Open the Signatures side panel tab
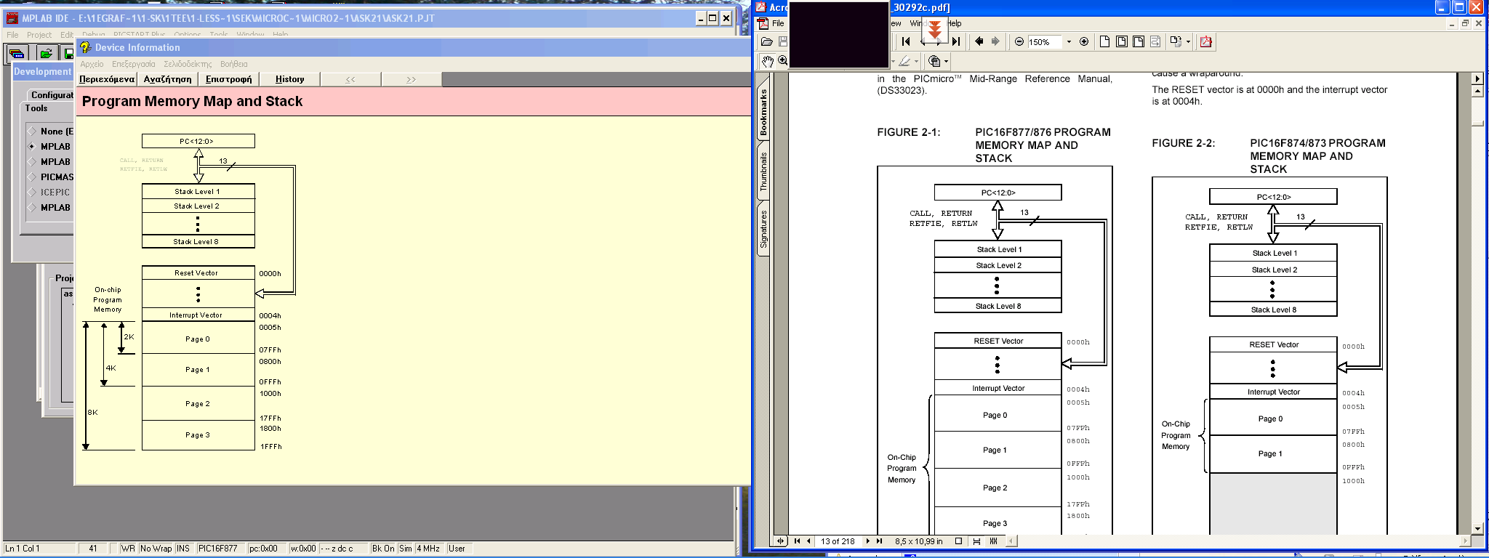This screenshot has height=558, width=1489. point(763,229)
